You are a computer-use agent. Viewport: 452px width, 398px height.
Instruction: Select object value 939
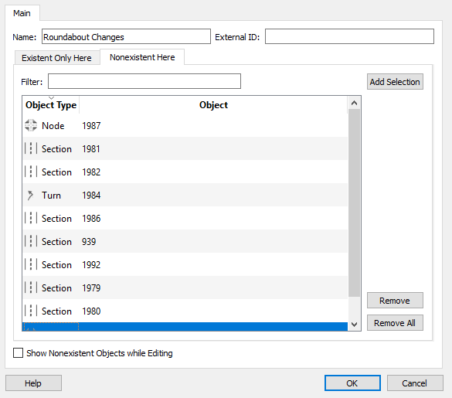[x=89, y=241]
